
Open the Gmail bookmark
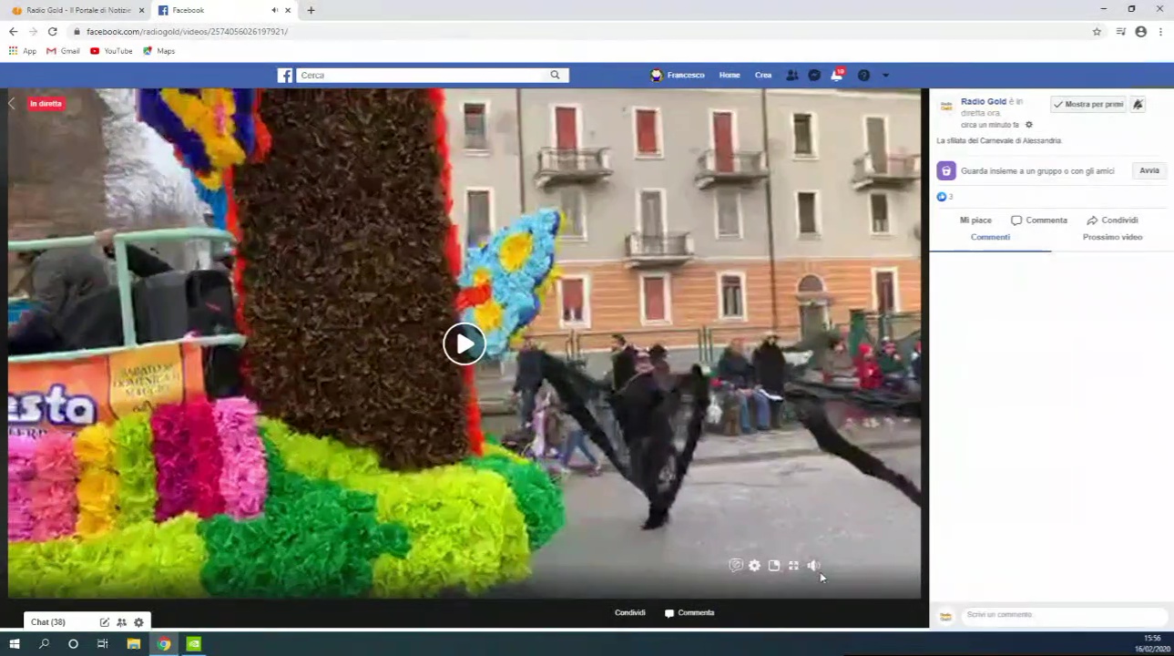pos(63,51)
